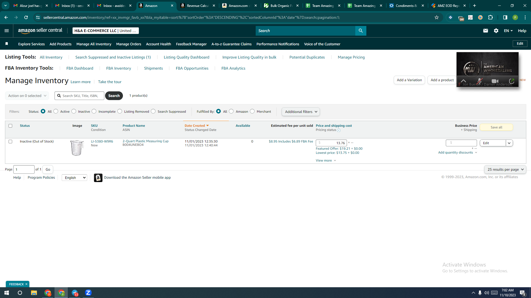Open Feedback Manager menu item
This screenshot has width=531, height=298.
pos(191,44)
